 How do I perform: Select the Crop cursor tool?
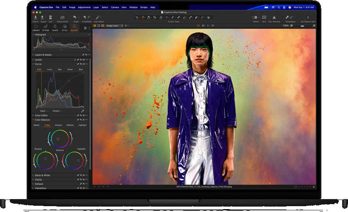(154, 17)
